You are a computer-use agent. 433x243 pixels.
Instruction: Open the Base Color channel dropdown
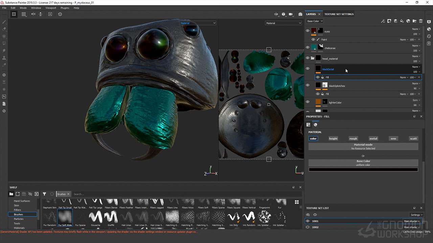click(315, 21)
